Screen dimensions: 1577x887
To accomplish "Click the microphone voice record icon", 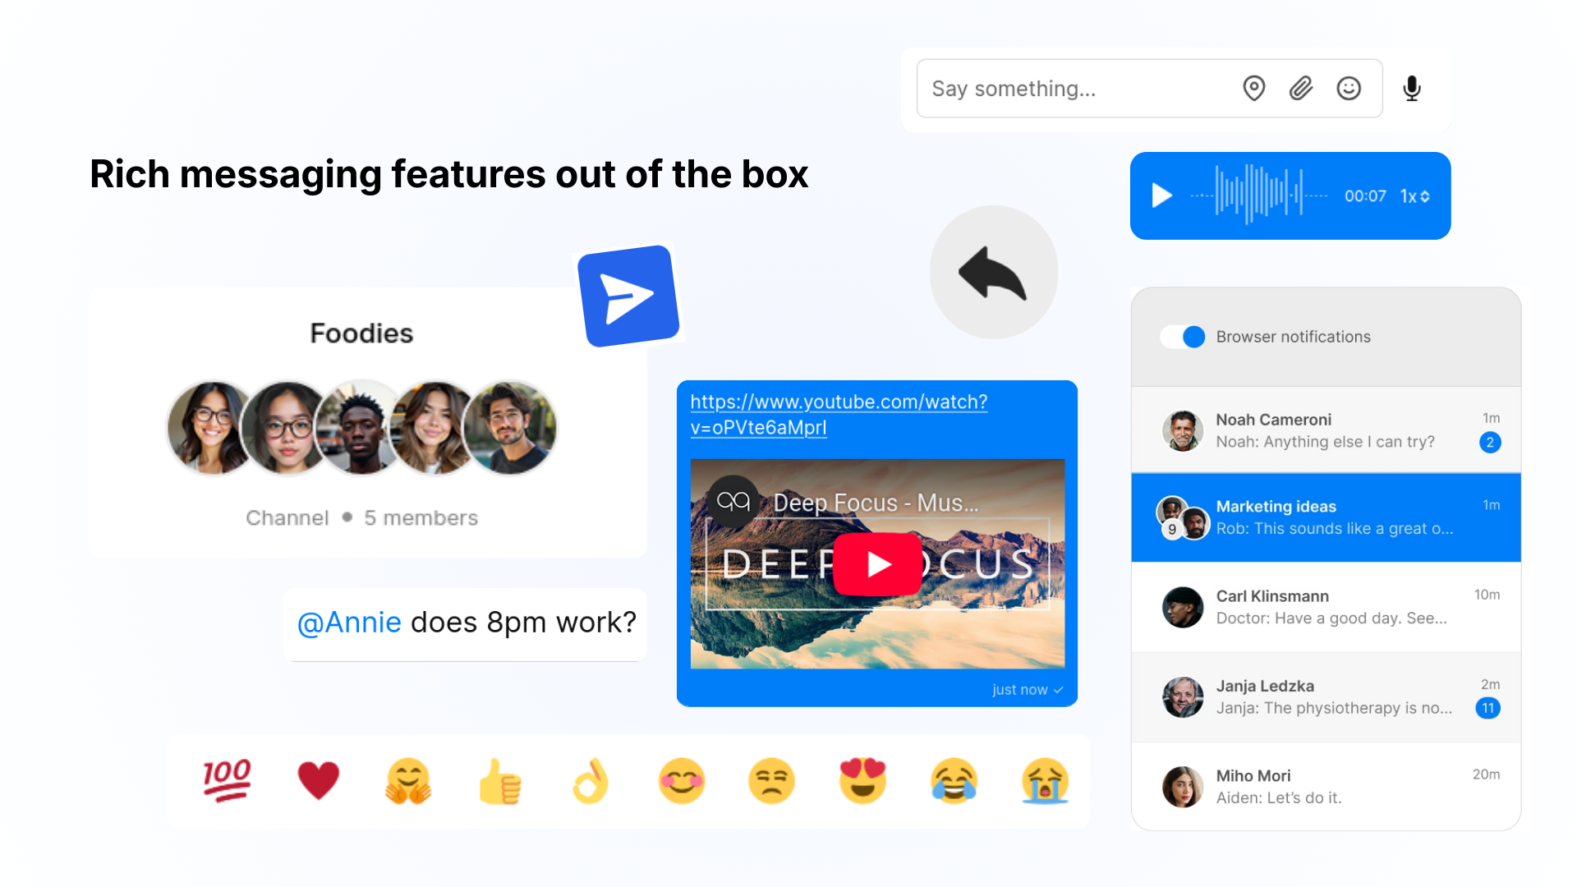I will pos(1412,88).
